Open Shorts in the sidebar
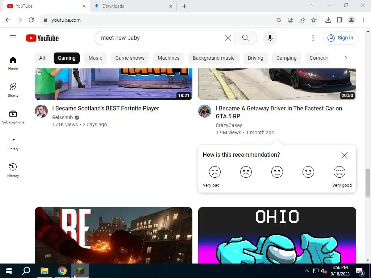This screenshot has width=371, height=278. click(x=13, y=90)
